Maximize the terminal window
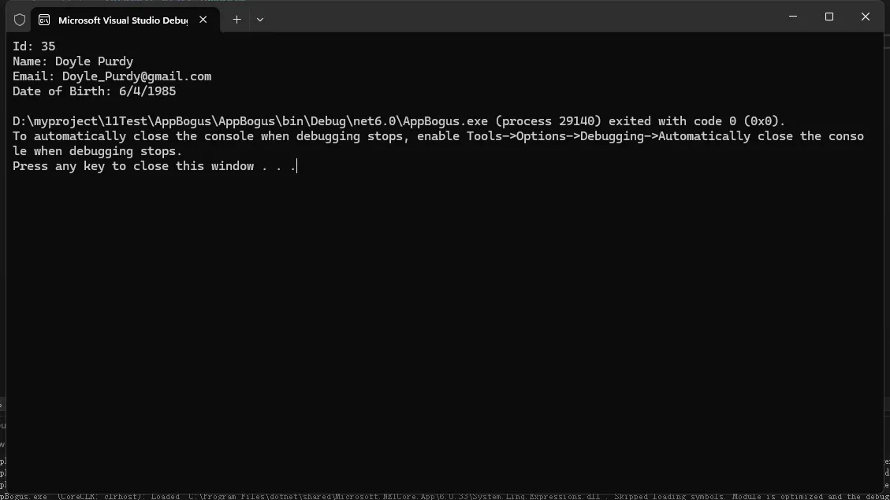 (x=829, y=17)
